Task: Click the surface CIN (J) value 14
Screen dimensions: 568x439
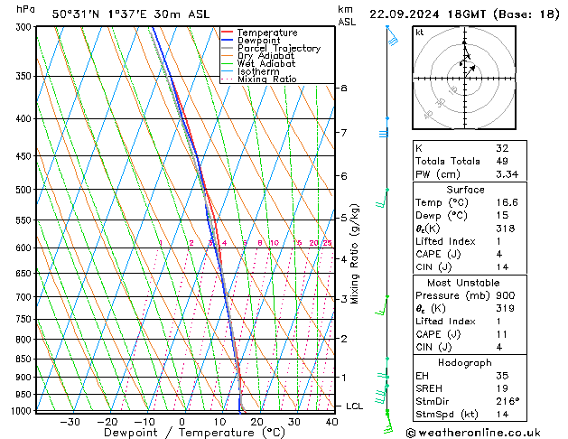Action: [x=502, y=267]
